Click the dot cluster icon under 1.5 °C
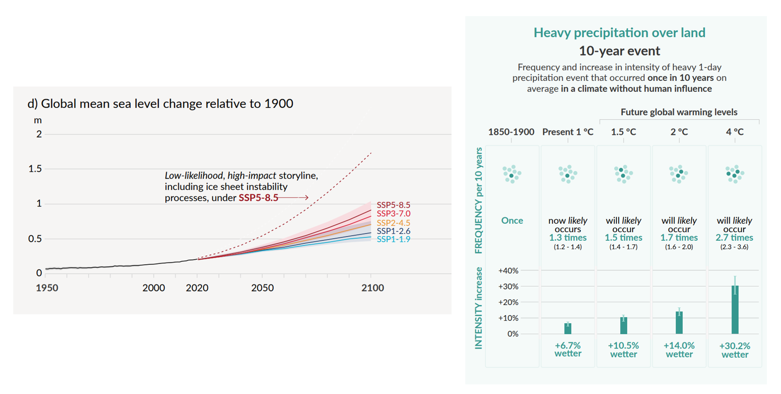This screenshot has height=394, width=781. pyautogui.click(x=623, y=174)
